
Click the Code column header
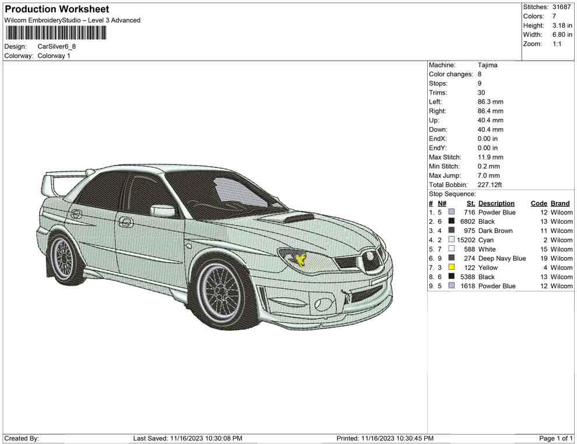tap(539, 203)
